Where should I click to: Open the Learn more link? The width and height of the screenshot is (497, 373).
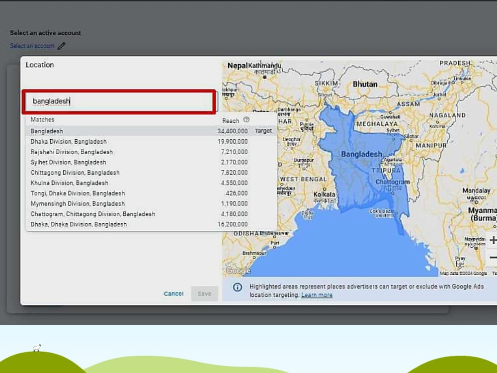pos(317,295)
